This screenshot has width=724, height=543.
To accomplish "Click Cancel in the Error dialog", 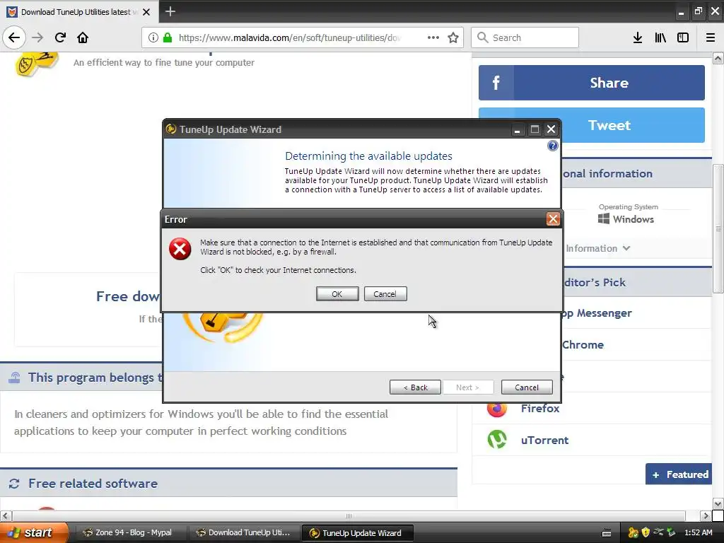I will click(x=385, y=294).
